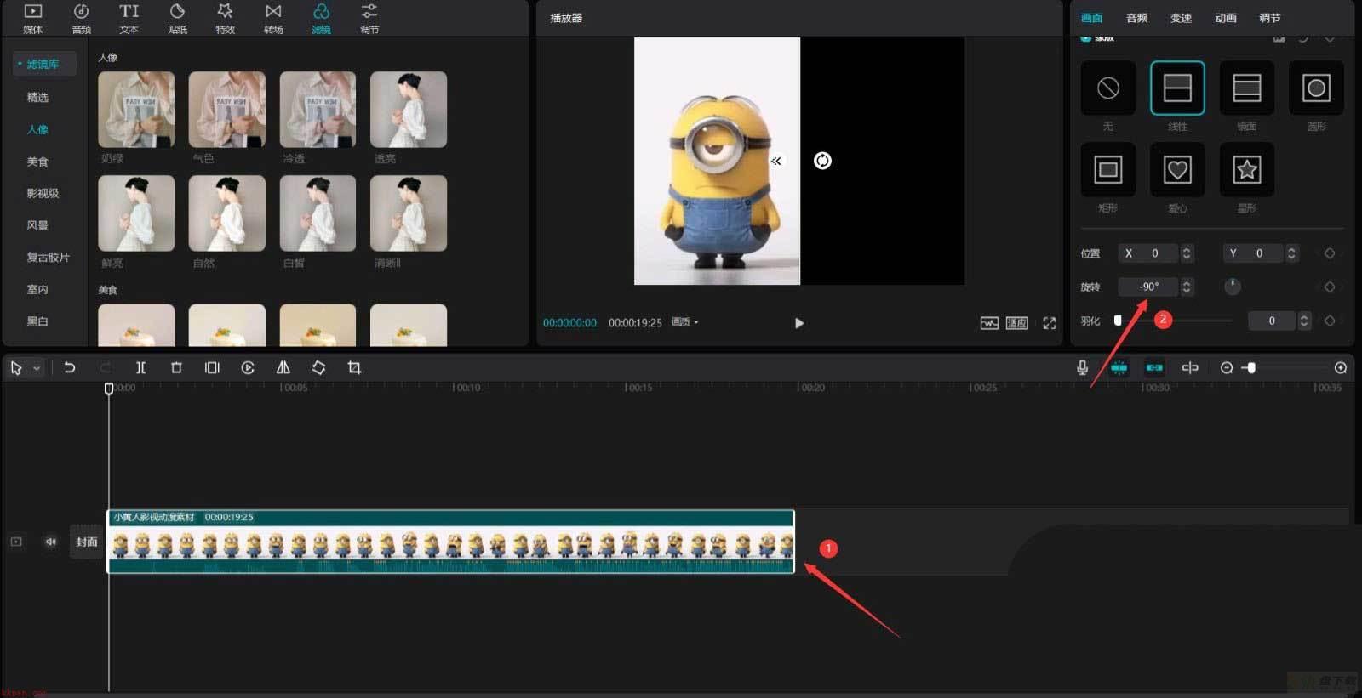1362x698 pixels.
Task: Select the 风景 landscape filter category
Action: tap(37, 225)
